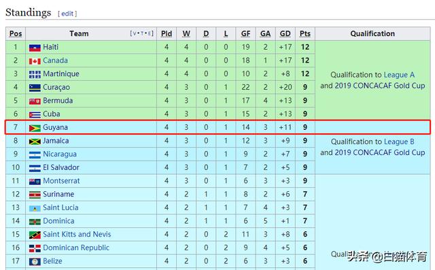Click the Saint Kitts and Nevis flag
Viewport: 435px width, 270px height.
tap(35, 235)
